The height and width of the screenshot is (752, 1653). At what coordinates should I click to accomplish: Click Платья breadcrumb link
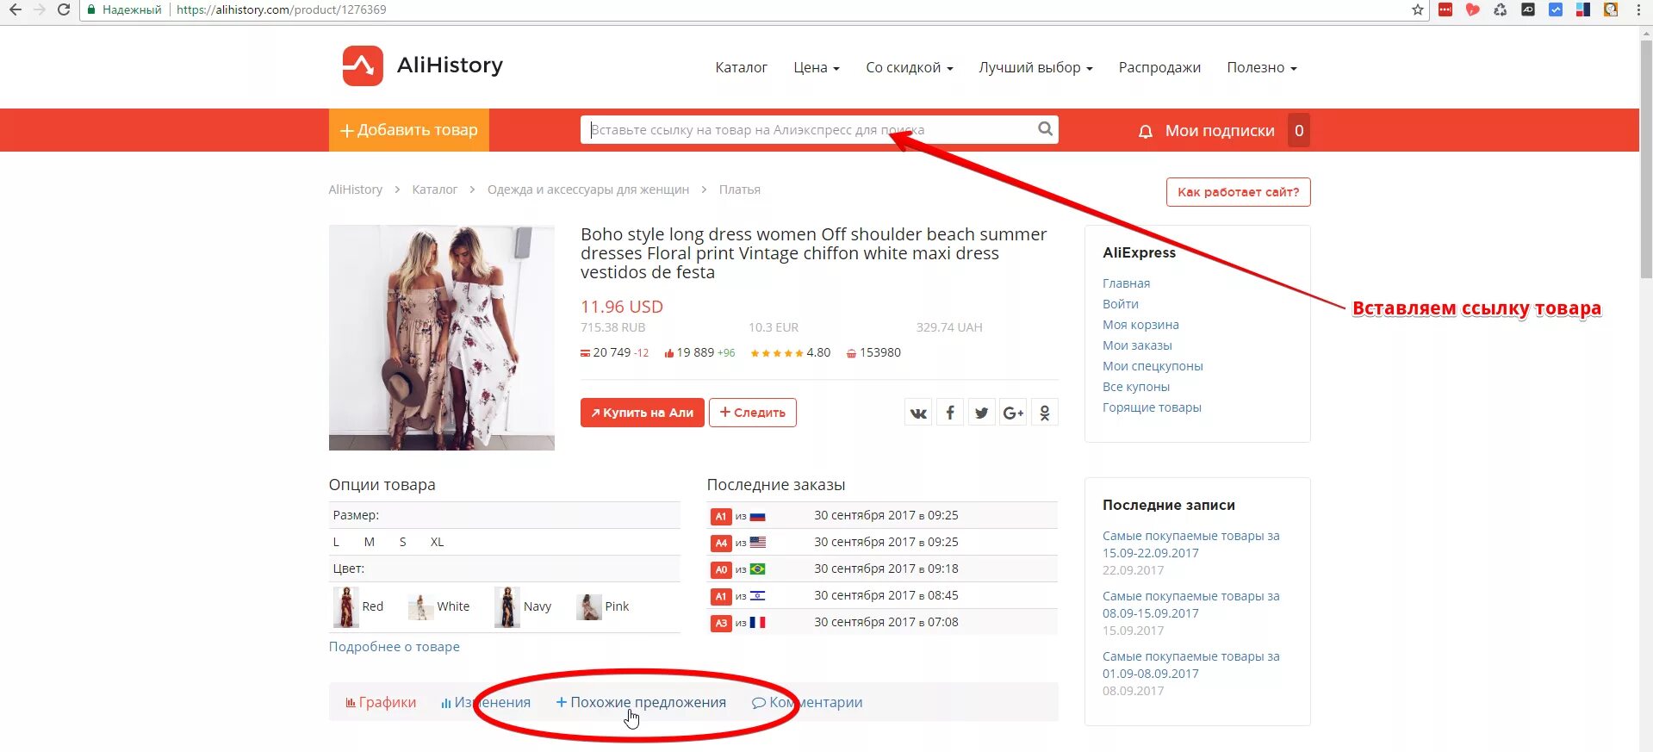tap(740, 190)
